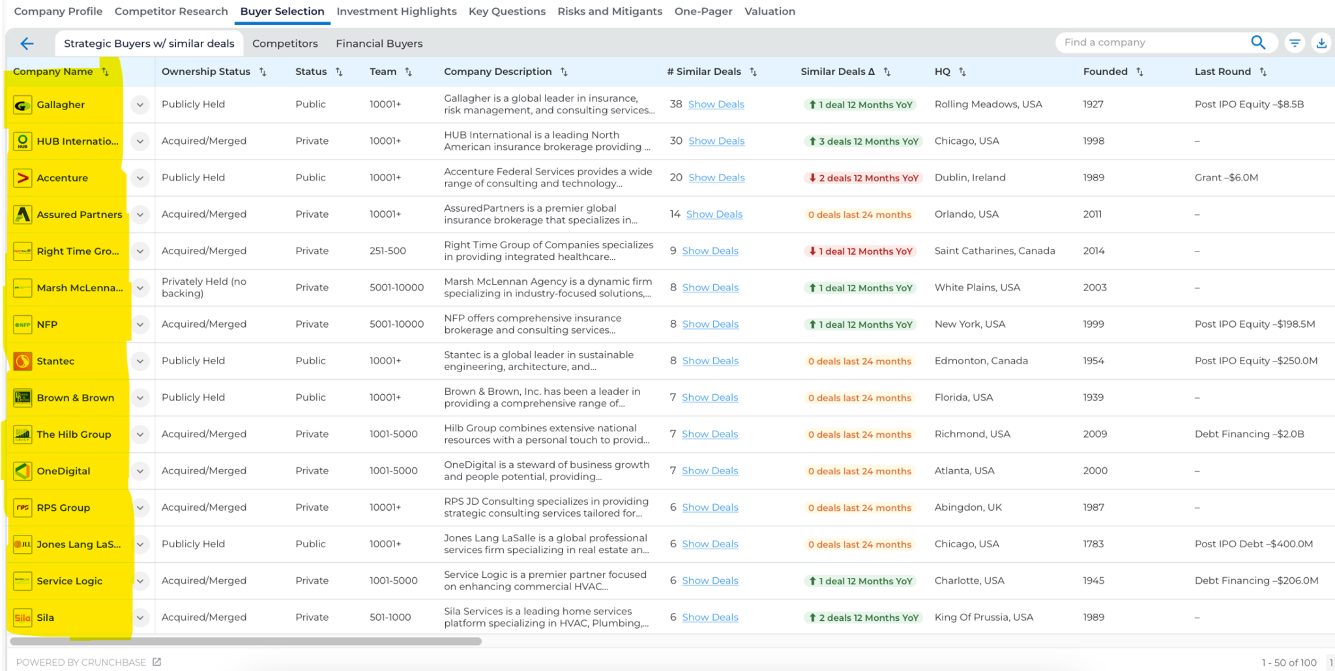Select the Competitors sub-tab
1335x671 pixels.
coord(285,44)
